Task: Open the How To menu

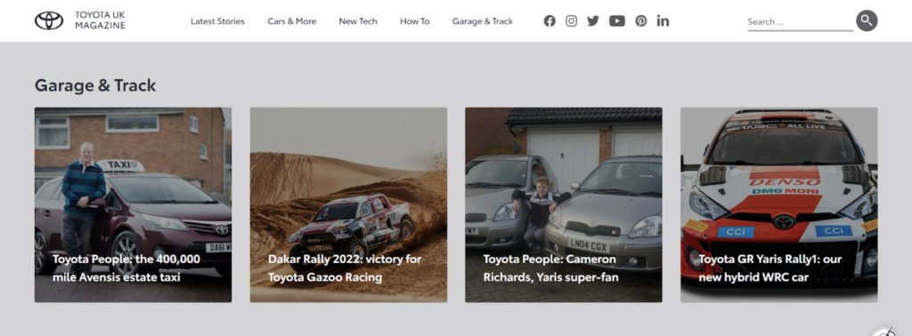Action: [415, 21]
